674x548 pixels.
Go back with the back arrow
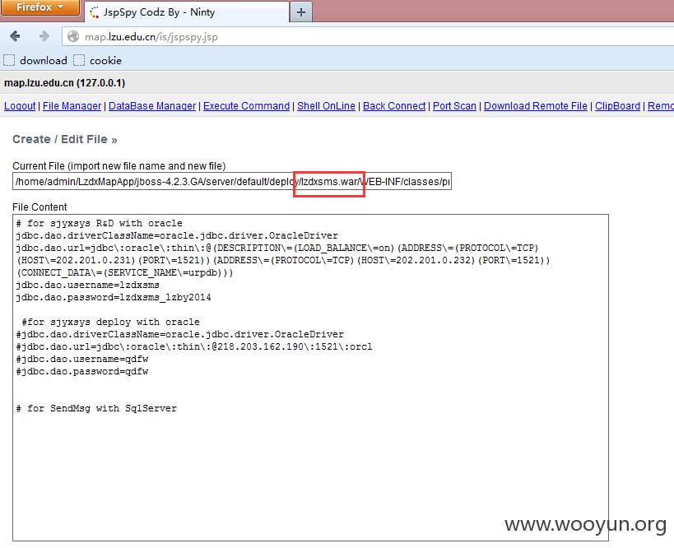(15, 36)
